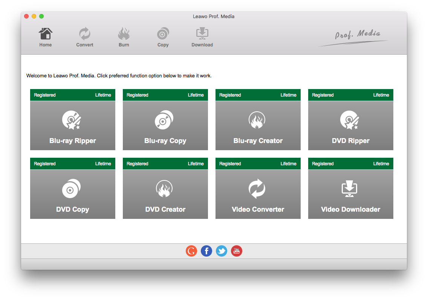This screenshot has height=300, width=428.
Task: Open the Twitter social icon
Action: click(222, 251)
